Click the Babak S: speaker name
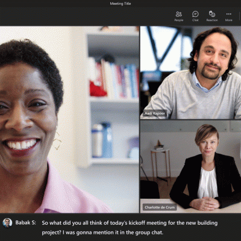241x241 pixels. [26, 223]
